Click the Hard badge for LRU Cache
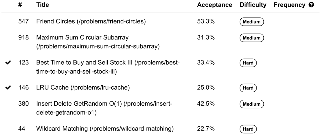The image size is (321, 135). [x=248, y=88]
